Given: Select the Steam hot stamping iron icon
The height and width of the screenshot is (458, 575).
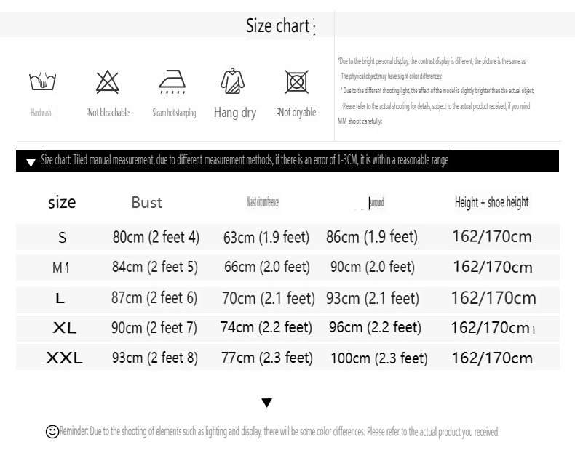Looking at the screenshot, I should click(x=172, y=82).
